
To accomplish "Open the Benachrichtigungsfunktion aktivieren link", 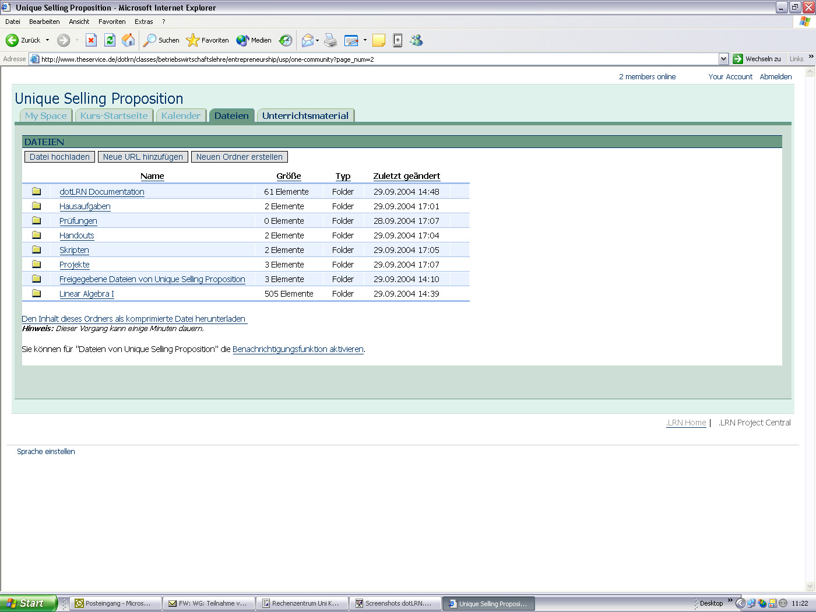I will click(298, 349).
